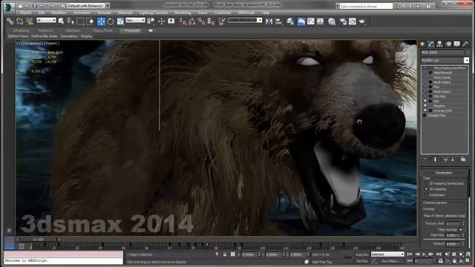
Task: Click the time slider handle
Action: click(x=38, y=239)
